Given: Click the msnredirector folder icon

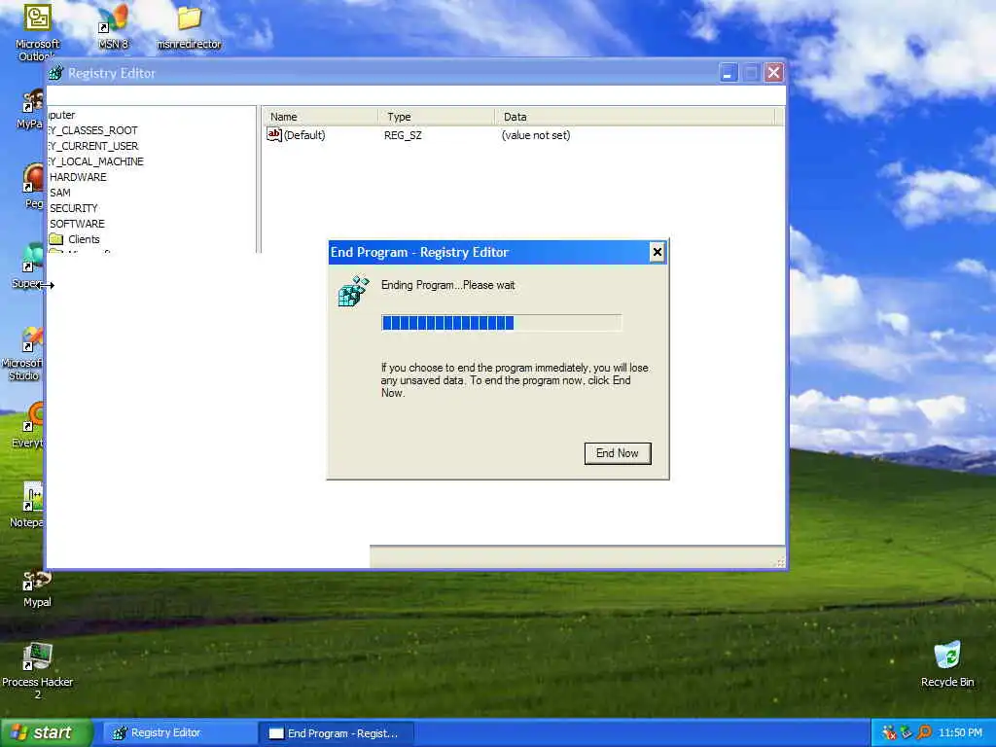Looking at the screenshot, I should pos(189,27).
